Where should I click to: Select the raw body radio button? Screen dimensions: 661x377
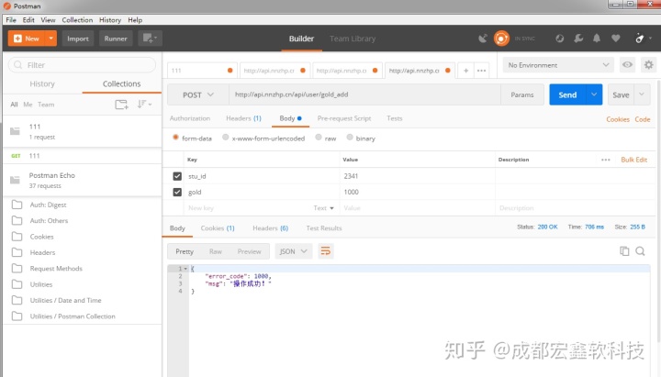(319, 138)
